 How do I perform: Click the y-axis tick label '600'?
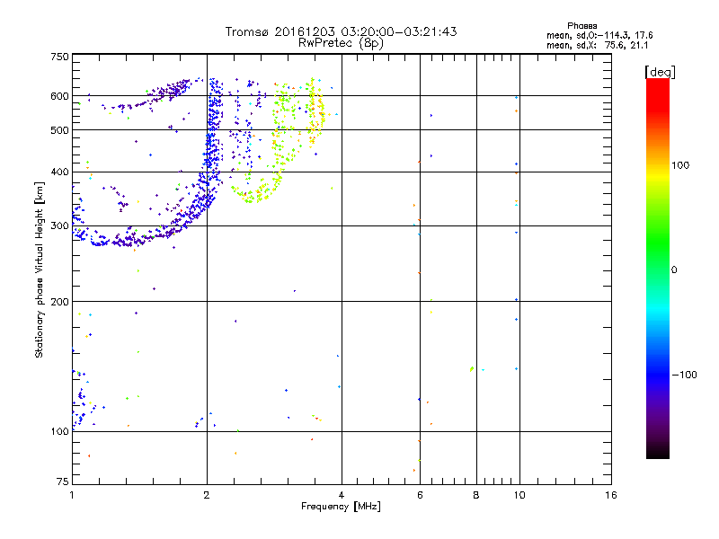(59, 96)
